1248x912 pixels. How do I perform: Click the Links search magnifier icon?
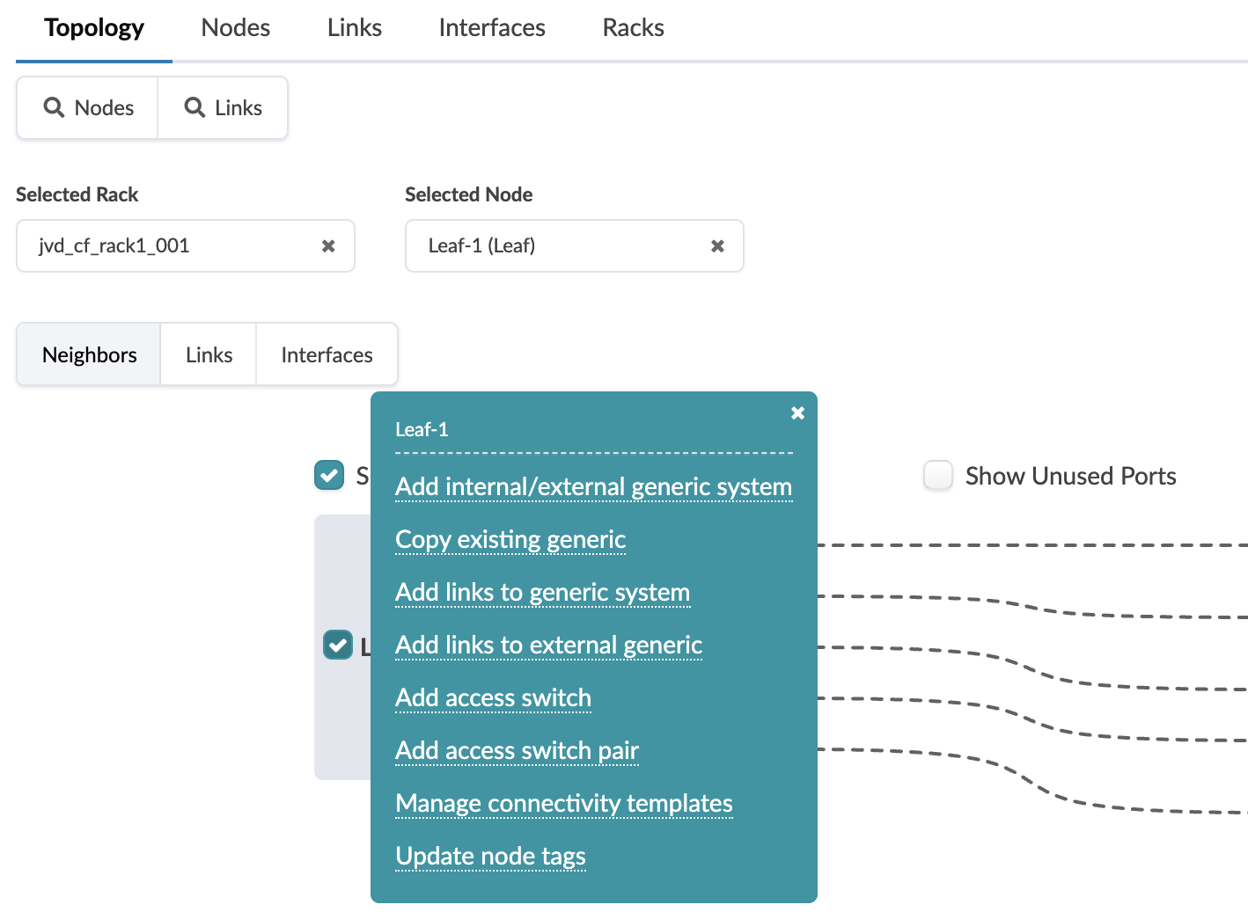tap(195, 107)
